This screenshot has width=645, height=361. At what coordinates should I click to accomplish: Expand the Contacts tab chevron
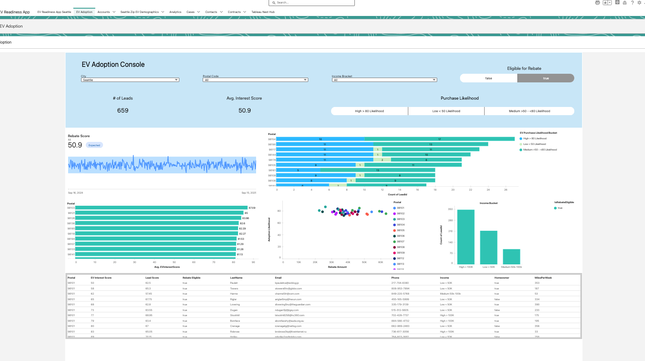tap(221, 12)
